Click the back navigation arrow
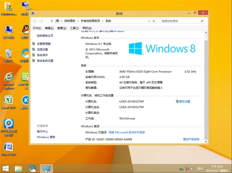This screenshot has width=232, height=173. point(36,21)
